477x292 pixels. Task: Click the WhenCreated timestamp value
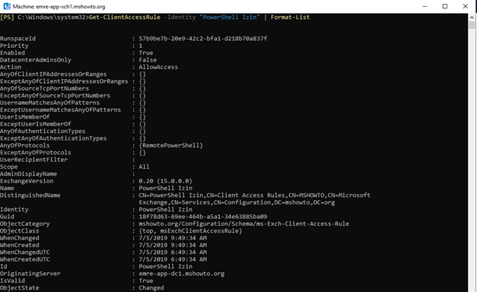tap(173, 245)
